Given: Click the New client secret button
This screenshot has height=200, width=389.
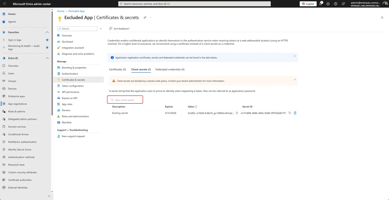Looking at the screenshot, I should point(125,100).
